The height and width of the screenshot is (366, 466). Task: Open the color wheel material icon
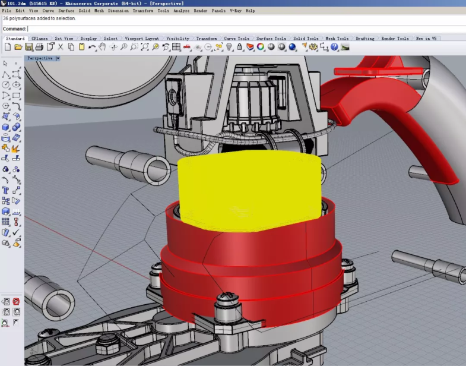pyautogui.click(x=261, y=47)
